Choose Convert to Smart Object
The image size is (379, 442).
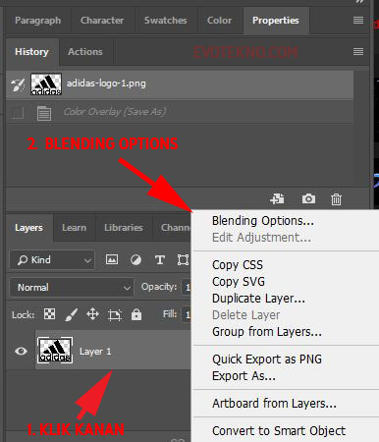(279, 431)
